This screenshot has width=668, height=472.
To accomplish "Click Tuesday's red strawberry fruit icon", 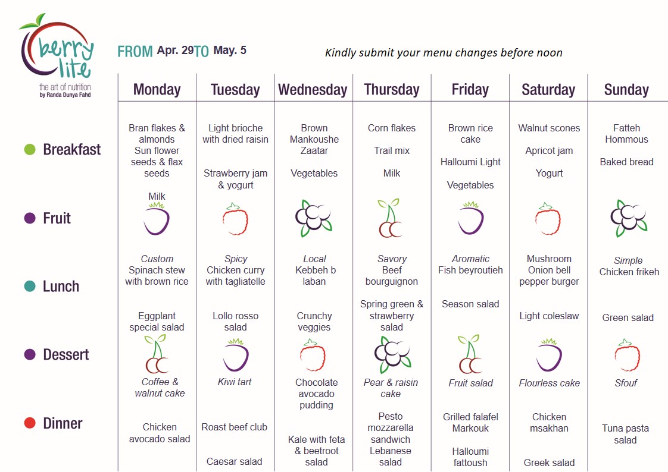I will click(235, 219).
